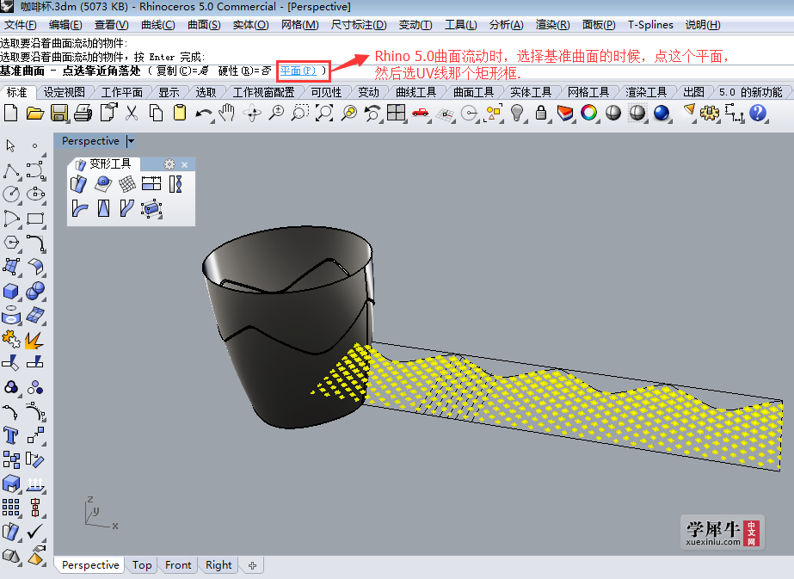794x579 pixels.
Task: Open a file with folder icon
Action: tap(35, 113)
